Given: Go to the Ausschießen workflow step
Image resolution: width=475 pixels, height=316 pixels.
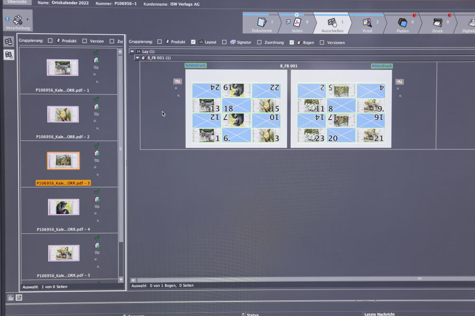Looking at the screenshot, I should pyautogui.click(x=332, y=24).
